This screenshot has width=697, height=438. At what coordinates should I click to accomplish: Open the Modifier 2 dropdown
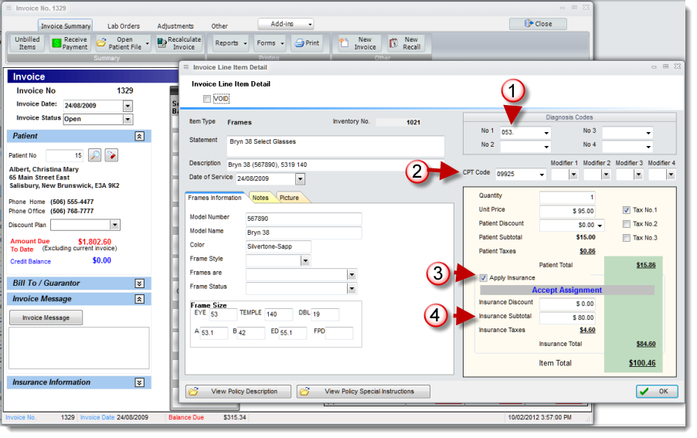tap(607, 175)
